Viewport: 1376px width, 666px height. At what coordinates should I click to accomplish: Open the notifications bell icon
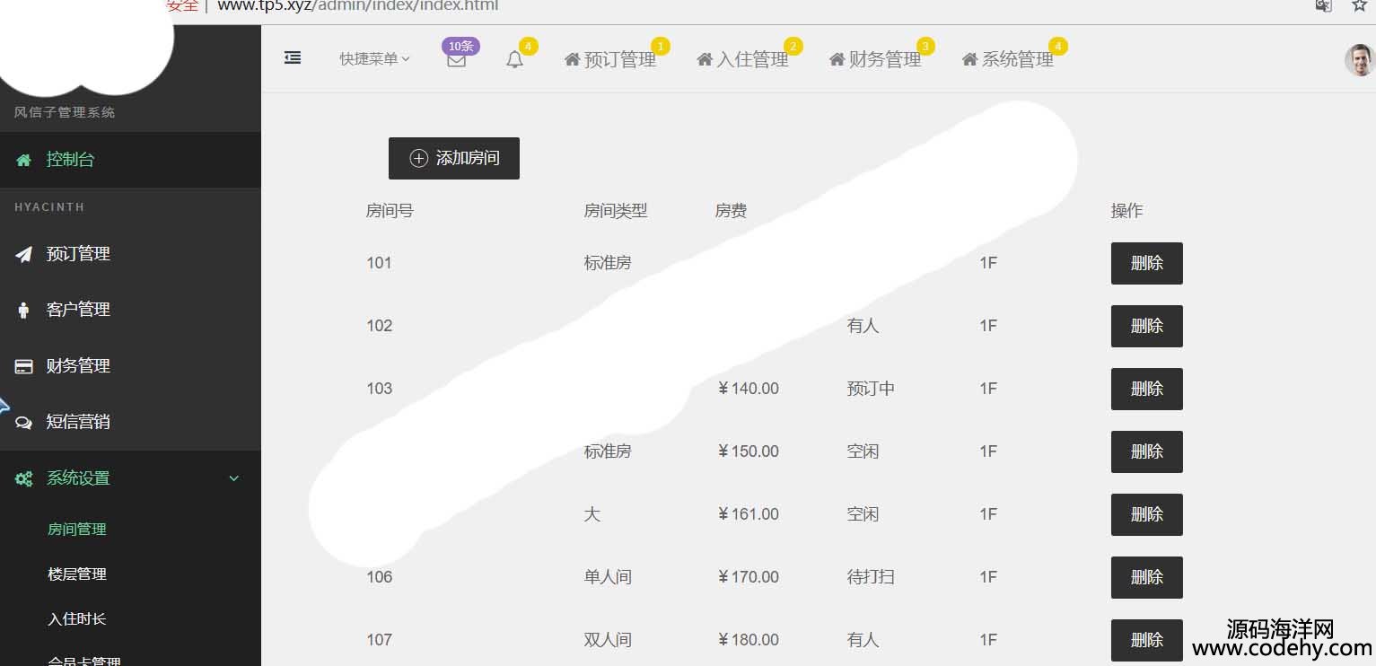pos(514,60)
